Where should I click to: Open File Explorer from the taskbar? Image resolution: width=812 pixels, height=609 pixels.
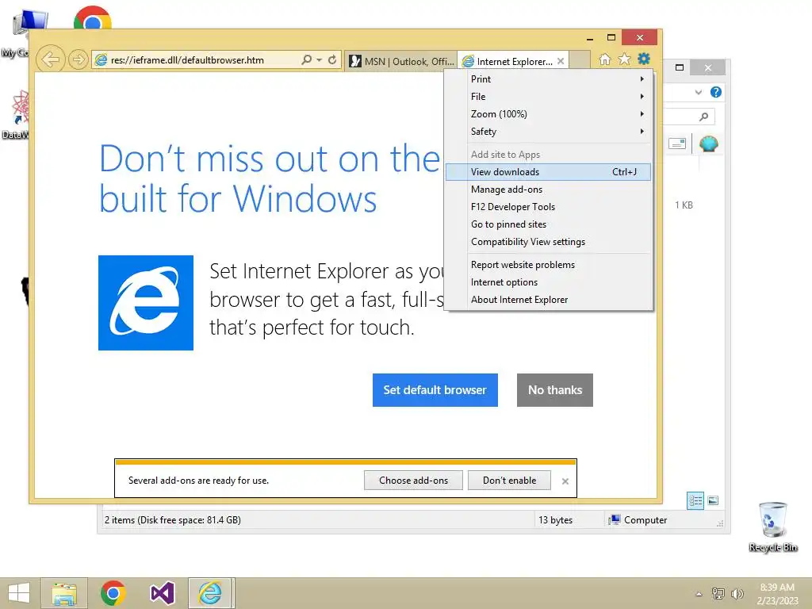[x=64, y=593]
